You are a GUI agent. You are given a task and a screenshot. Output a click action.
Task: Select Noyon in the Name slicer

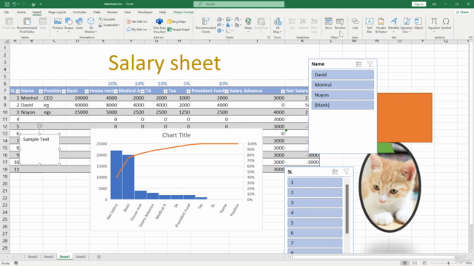342,95
